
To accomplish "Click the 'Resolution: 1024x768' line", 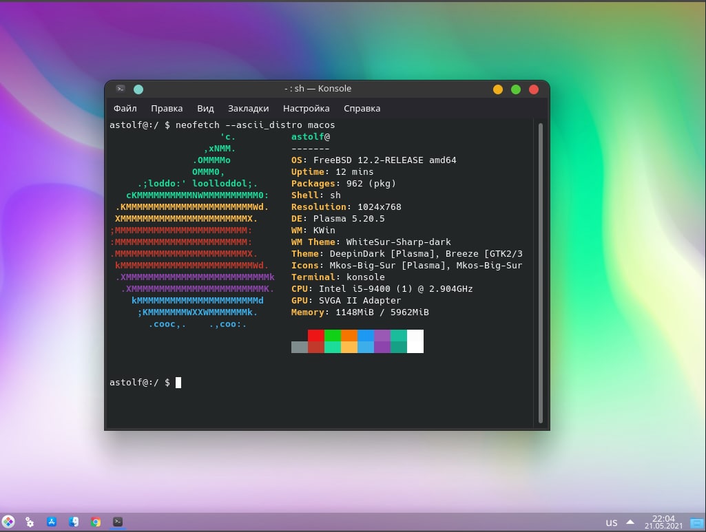I will pos(346,207).
